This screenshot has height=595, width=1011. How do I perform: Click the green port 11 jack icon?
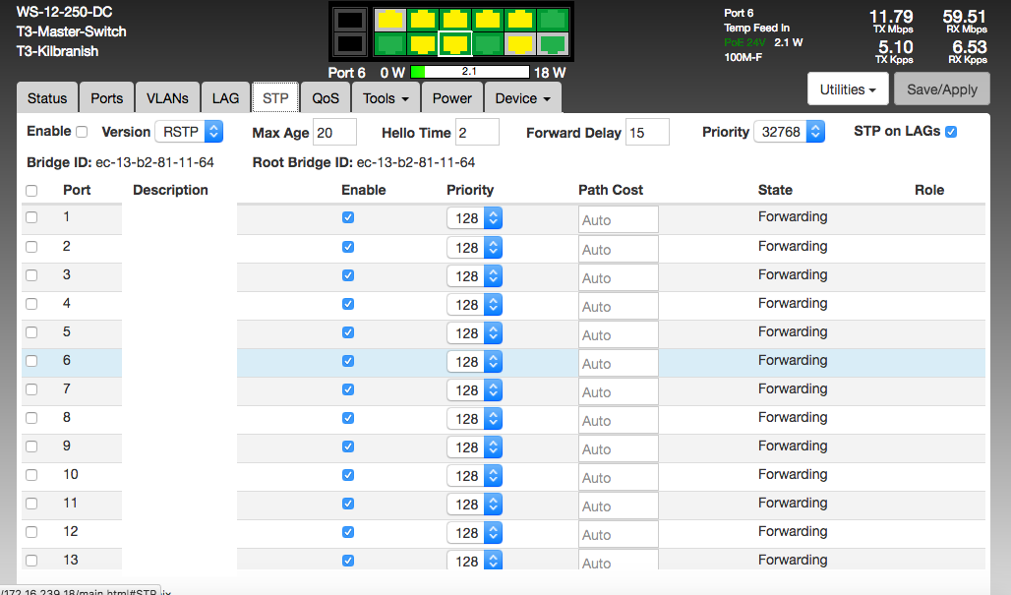[553, 19]
